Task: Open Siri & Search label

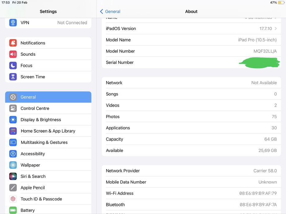Action: click(33, 176)
